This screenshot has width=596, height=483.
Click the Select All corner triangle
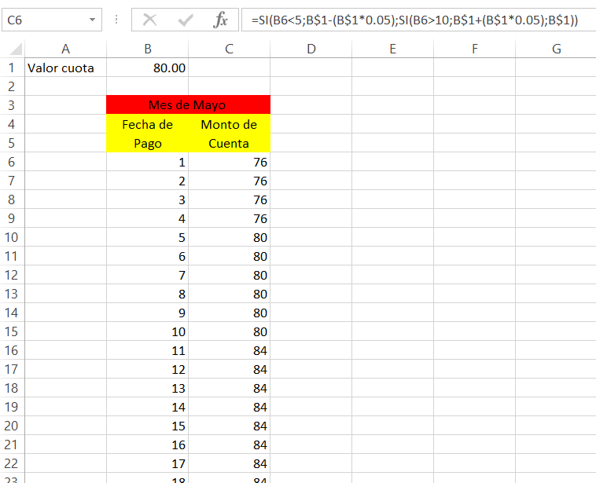(16, 49)
